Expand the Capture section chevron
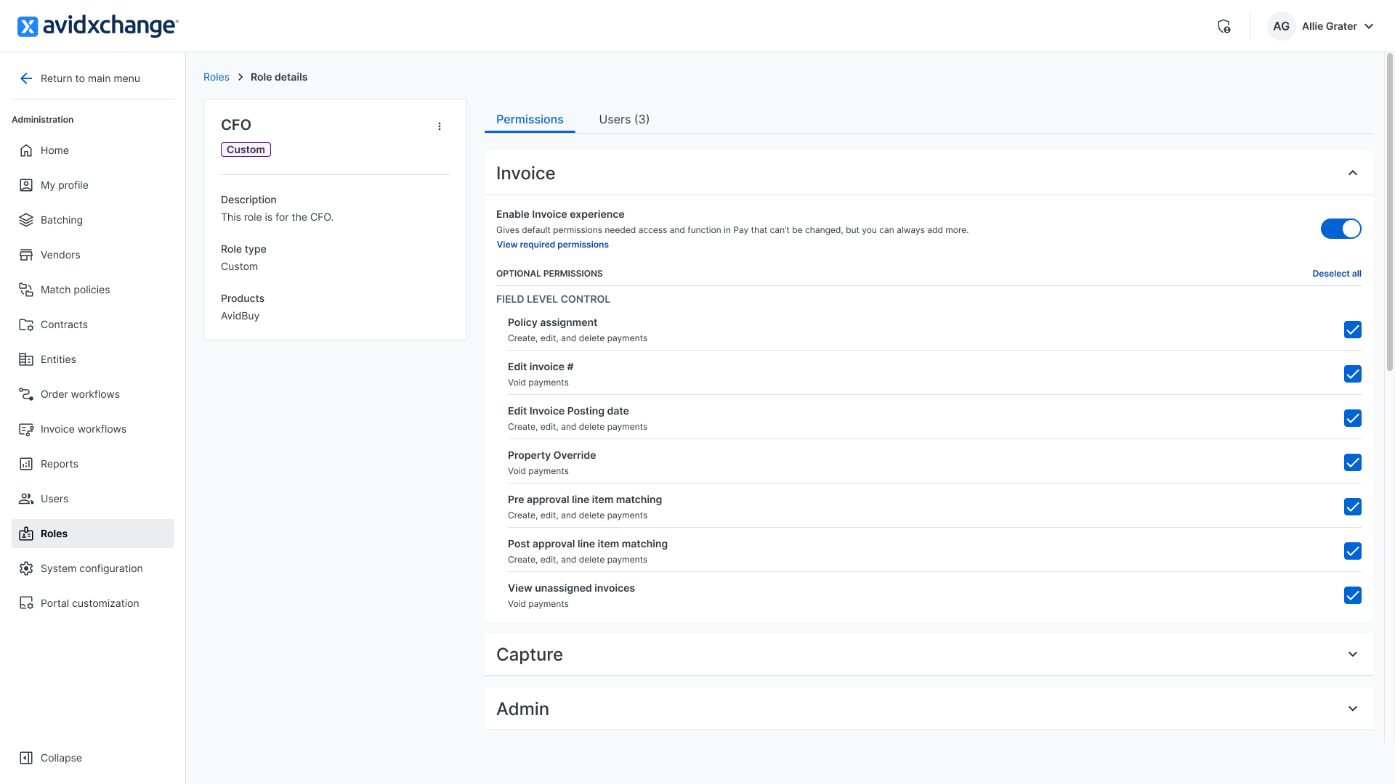 1352,654
